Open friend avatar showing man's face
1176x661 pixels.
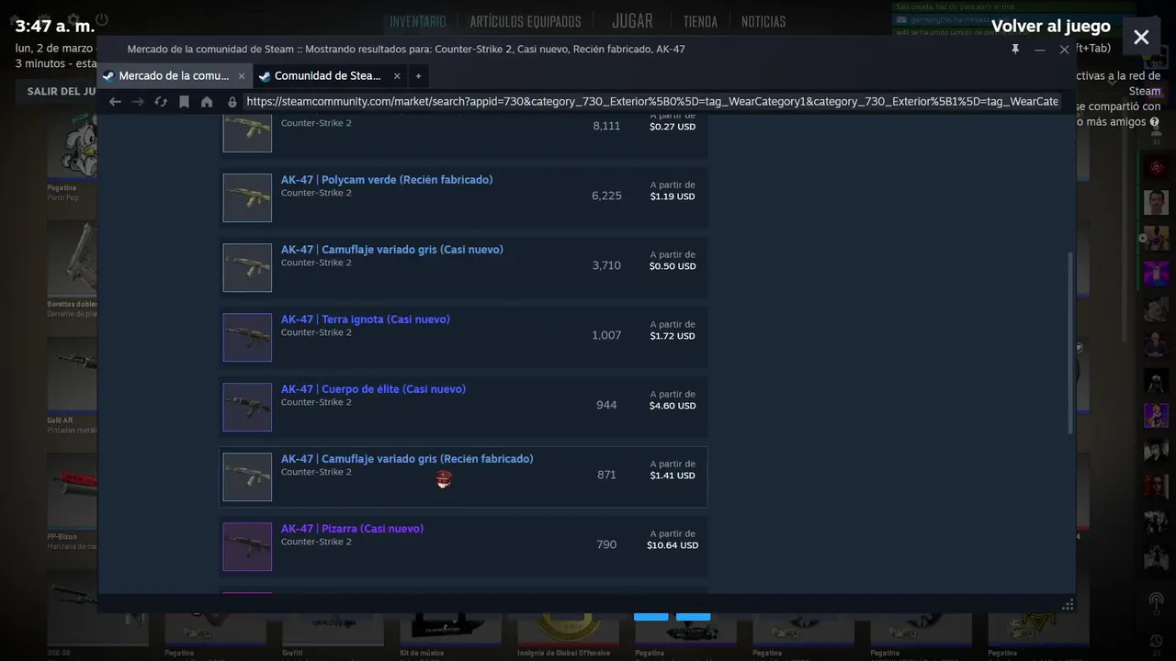[x=1156, y=202]
